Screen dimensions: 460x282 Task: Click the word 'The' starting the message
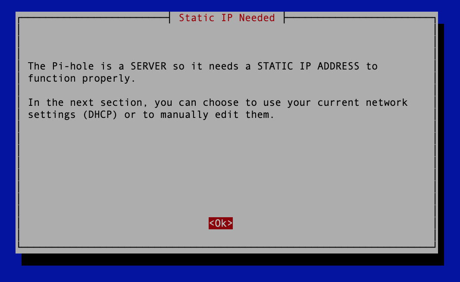[x=37, y=66]
